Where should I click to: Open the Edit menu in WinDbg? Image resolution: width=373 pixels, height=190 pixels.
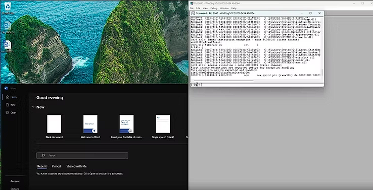[x=198, y=8]
